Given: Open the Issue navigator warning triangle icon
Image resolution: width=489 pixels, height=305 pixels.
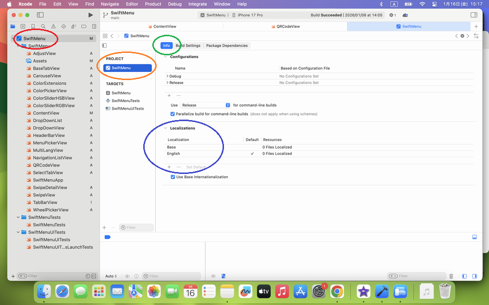Looking at the screenshot, I should [x=53, y=26].
